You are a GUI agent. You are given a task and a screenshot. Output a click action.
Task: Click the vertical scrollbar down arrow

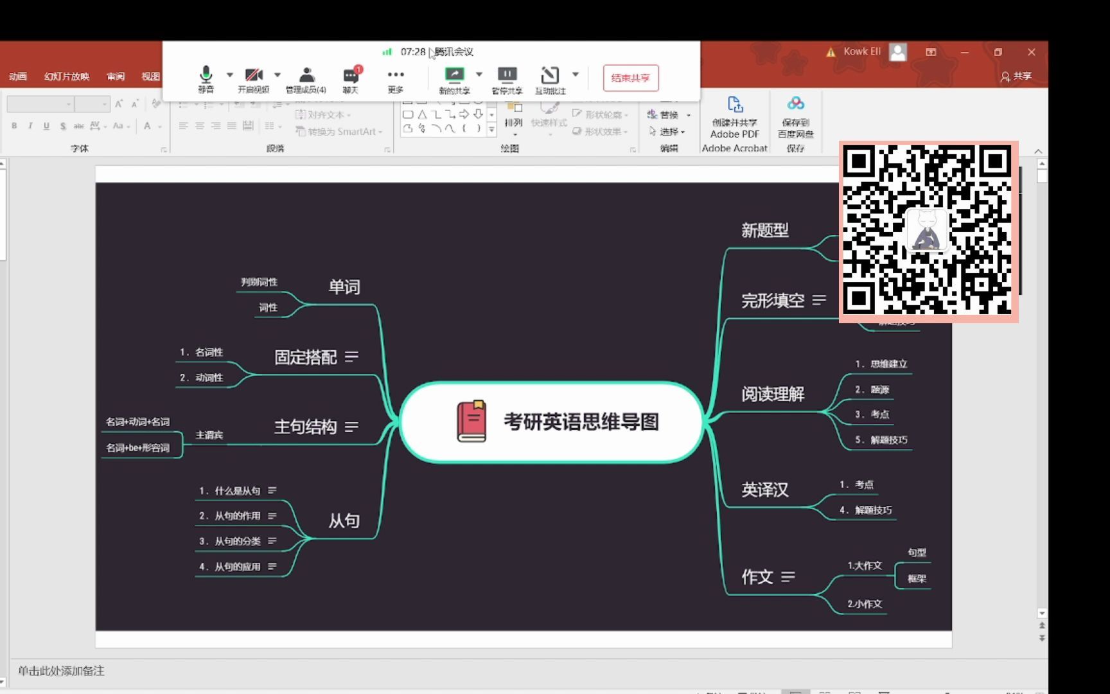(x=1042, y=613)
